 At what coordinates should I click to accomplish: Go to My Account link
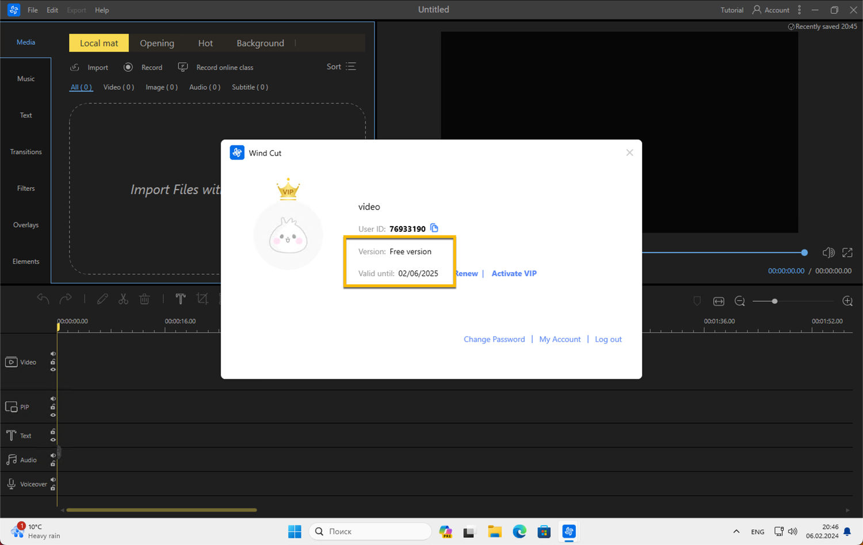(560, 339)
